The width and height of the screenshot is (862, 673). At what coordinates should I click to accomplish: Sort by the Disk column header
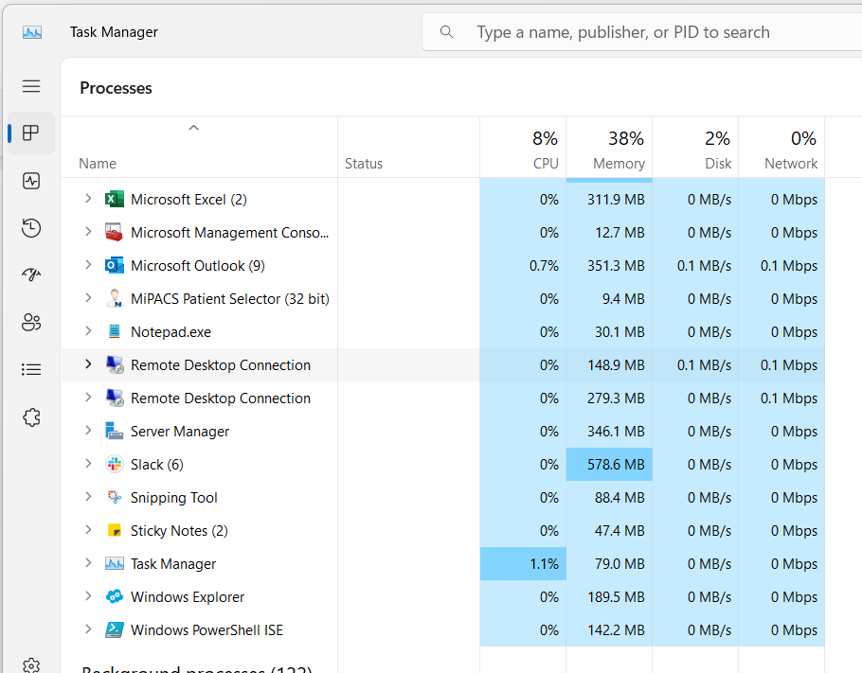pyautogui.click(x=695, y=148)
